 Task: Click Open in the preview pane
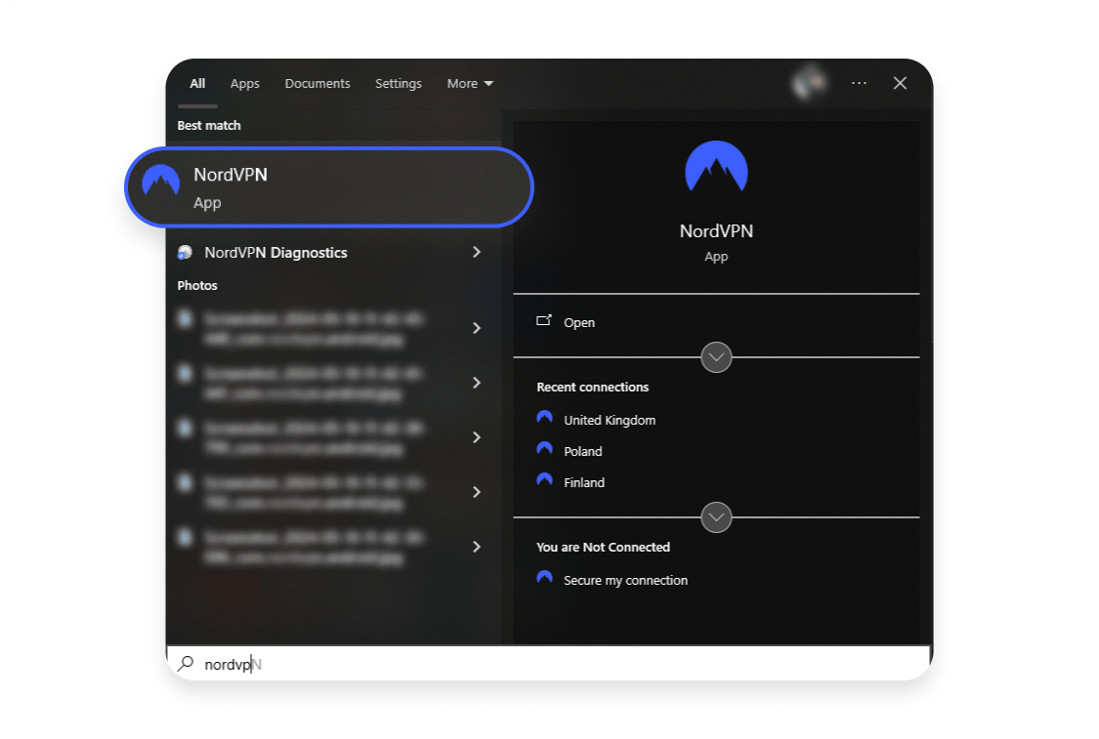tap(579, 322)
